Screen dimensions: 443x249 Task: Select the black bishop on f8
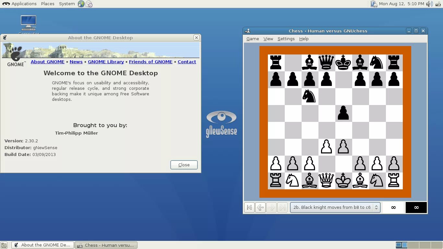click(x=360, y=63)
